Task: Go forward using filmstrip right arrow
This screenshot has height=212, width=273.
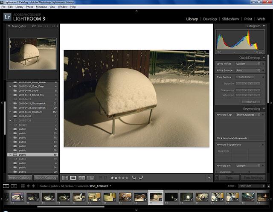Action: tap(33, 186)
